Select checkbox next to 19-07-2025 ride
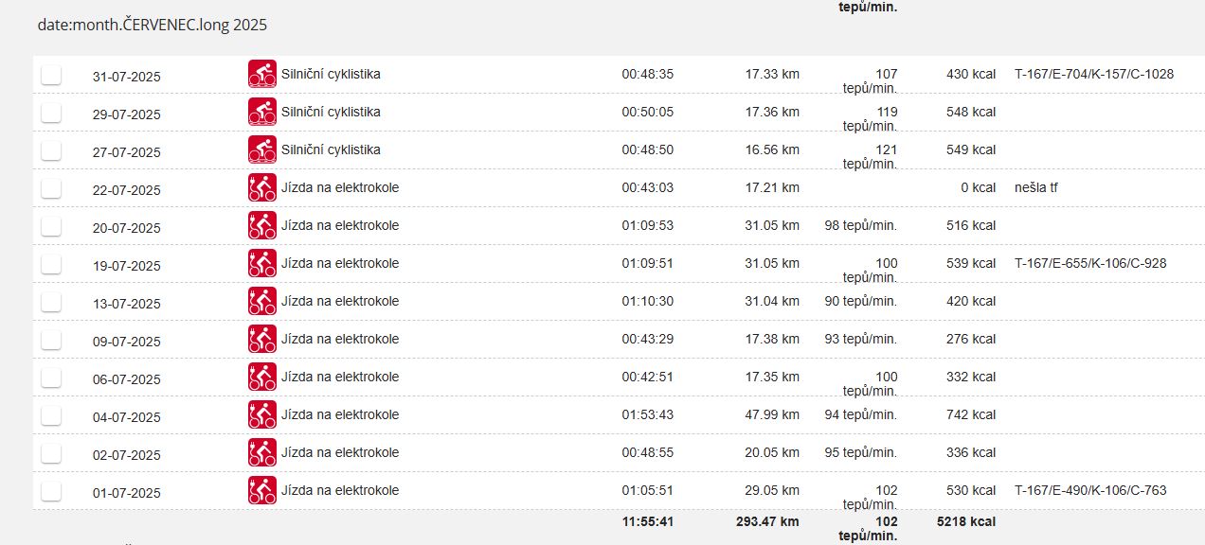 51,265
